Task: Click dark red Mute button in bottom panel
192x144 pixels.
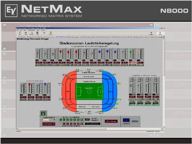Action: point(111,121)
